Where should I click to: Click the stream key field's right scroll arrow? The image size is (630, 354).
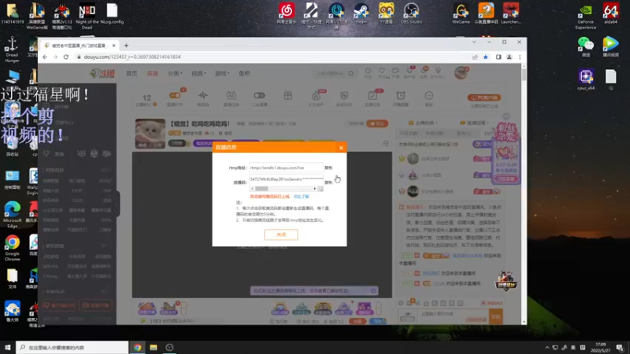coord(314,189)
